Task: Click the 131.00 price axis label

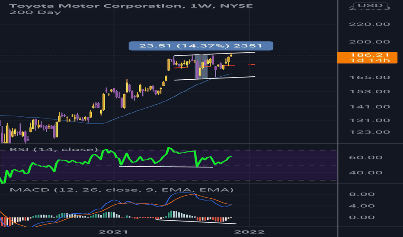Action: 369,120
